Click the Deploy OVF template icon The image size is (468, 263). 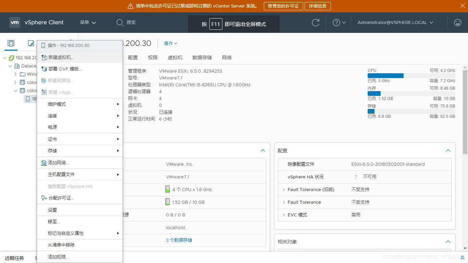tap(44, 69)
